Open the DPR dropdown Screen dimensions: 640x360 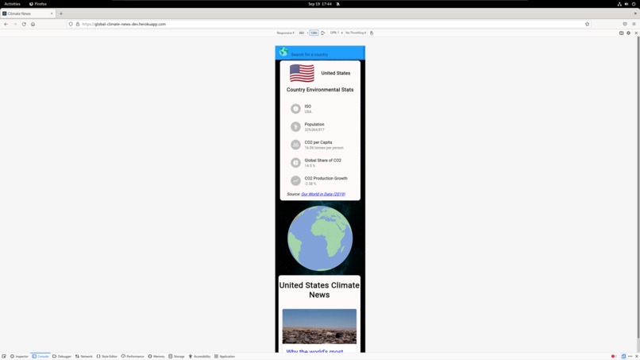[337, 33]
